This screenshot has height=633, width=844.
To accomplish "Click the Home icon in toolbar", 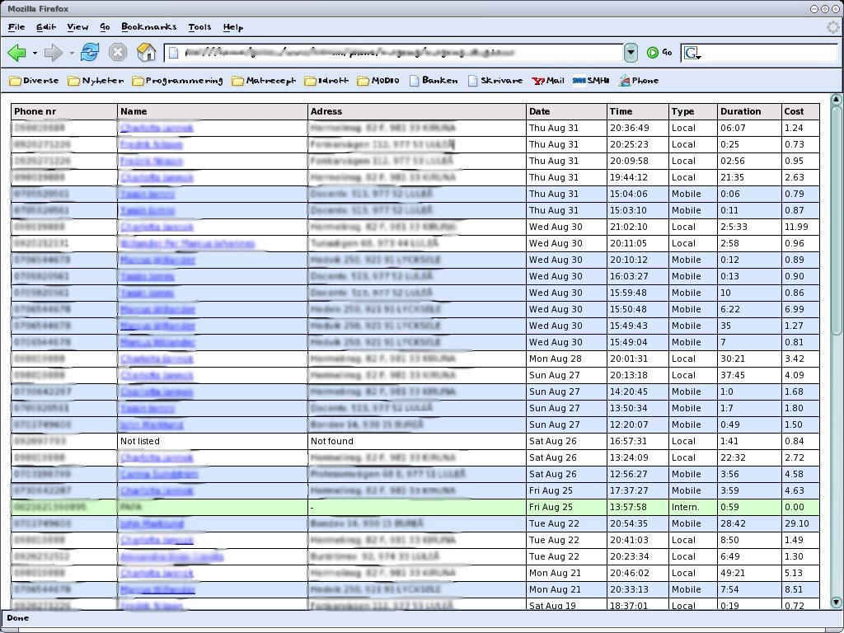I will point(146,53).
